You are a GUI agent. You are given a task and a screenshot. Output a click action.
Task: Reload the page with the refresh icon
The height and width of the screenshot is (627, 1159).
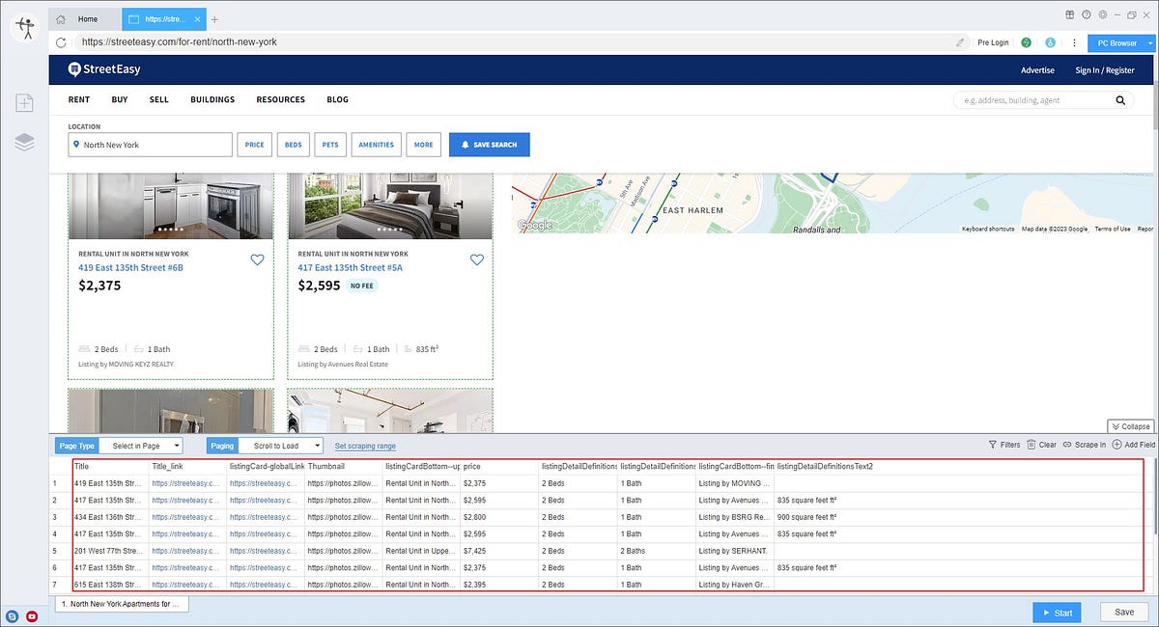[61, 42]
